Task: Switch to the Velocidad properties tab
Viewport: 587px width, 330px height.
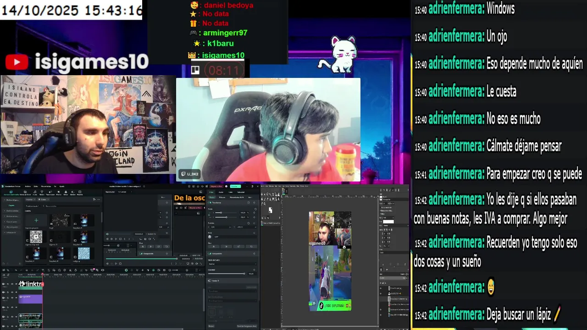Action: coord(241,192)
